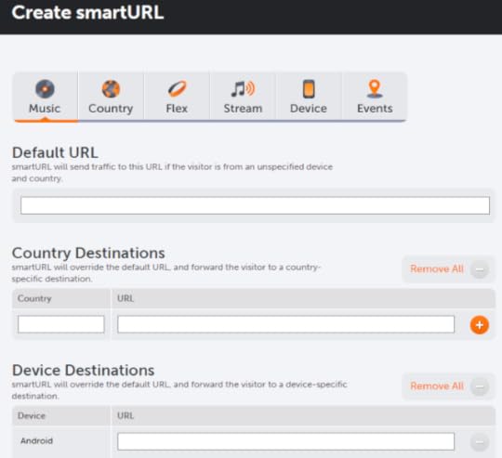Click minus icon beside Country Remove All
This screenshot has width=502, height=458.
coord(480,269)
